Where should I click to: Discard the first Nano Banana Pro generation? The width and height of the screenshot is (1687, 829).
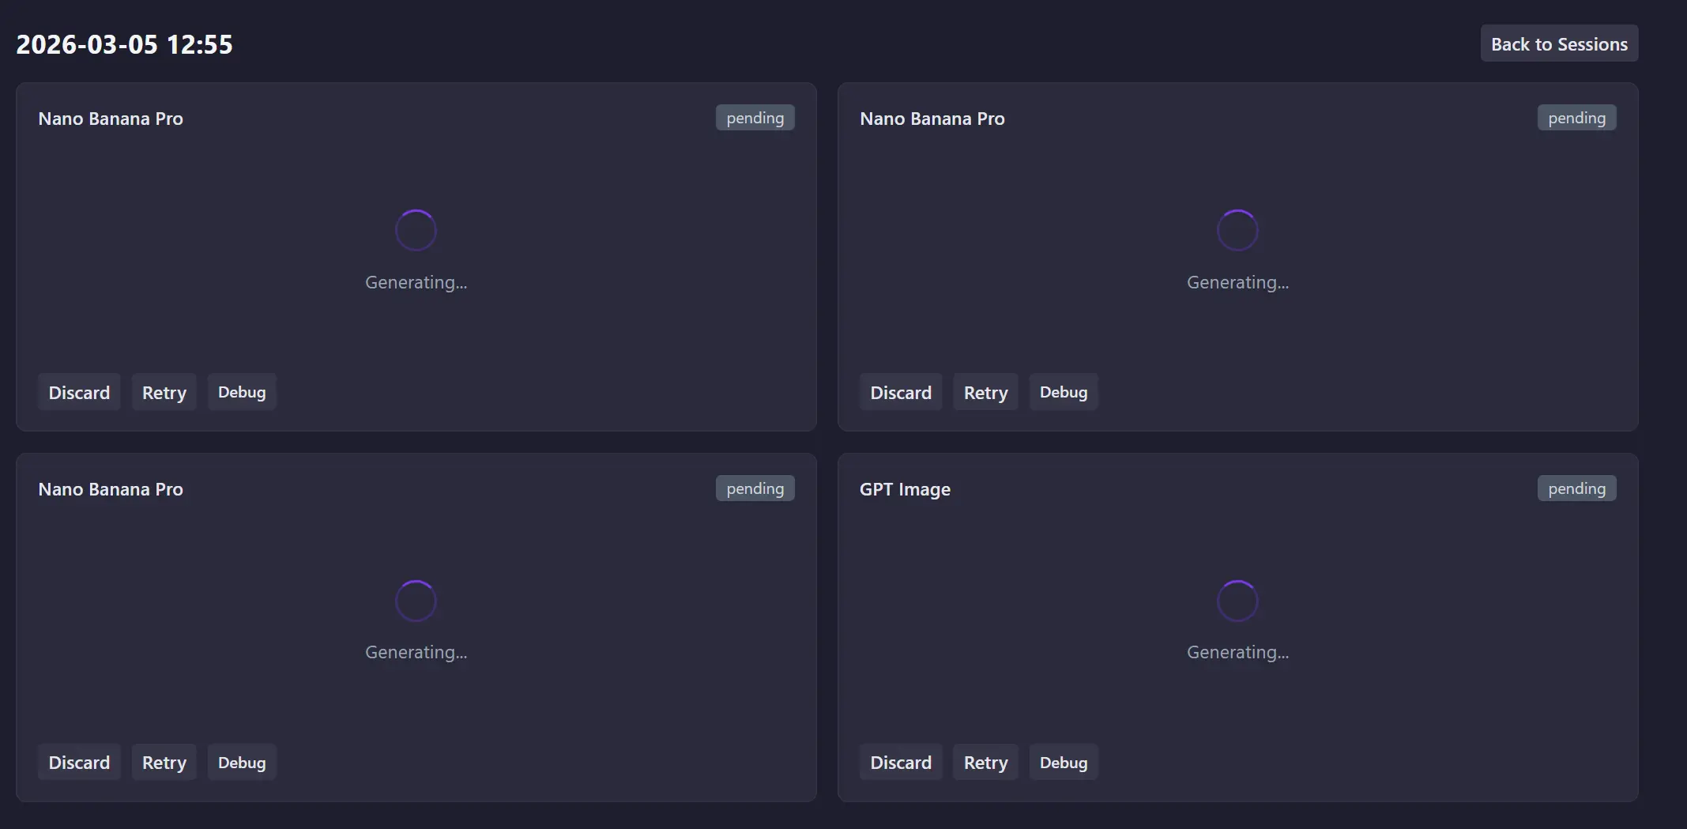(79, 393)
